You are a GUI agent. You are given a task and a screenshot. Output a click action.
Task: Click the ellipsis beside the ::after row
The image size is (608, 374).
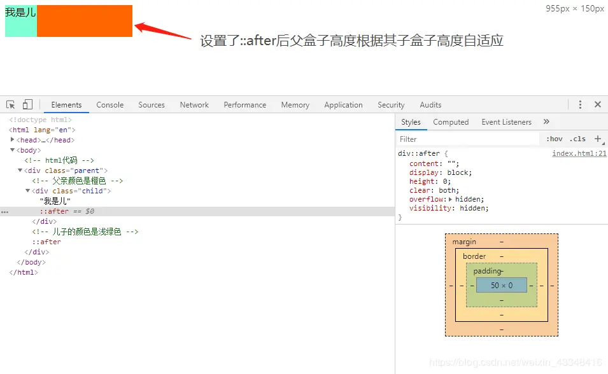tap(4, 212)
